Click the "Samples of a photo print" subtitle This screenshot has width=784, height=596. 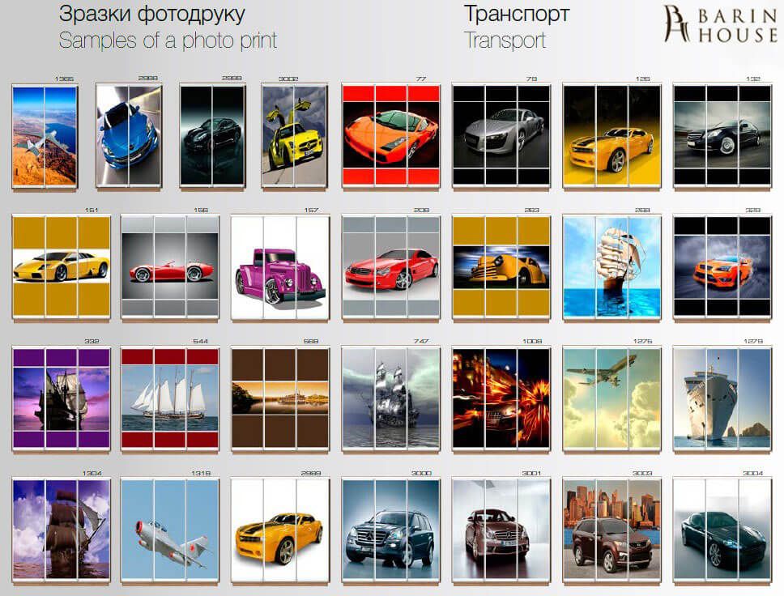[168, 40]
